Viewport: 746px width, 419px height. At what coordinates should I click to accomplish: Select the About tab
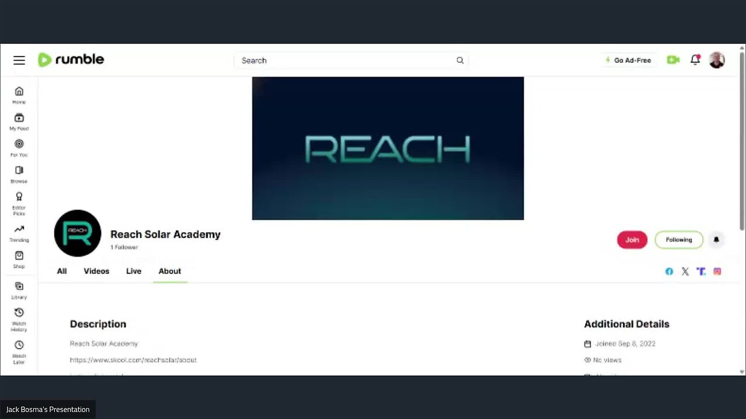[x=170, y=271]
